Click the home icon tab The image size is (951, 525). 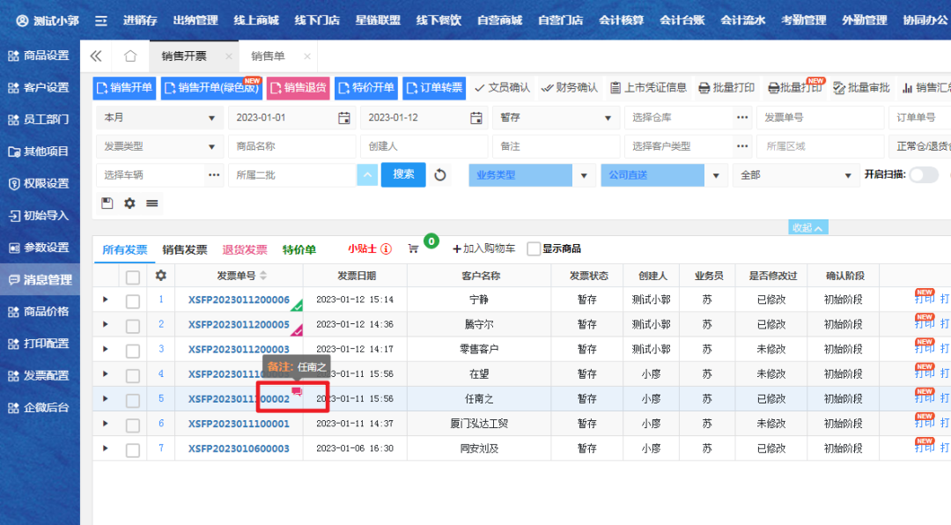click(130, 56)
